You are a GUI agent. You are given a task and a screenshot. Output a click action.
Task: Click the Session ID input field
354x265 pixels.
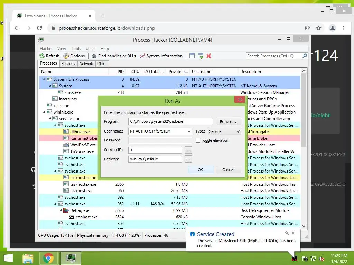point(155,150)
